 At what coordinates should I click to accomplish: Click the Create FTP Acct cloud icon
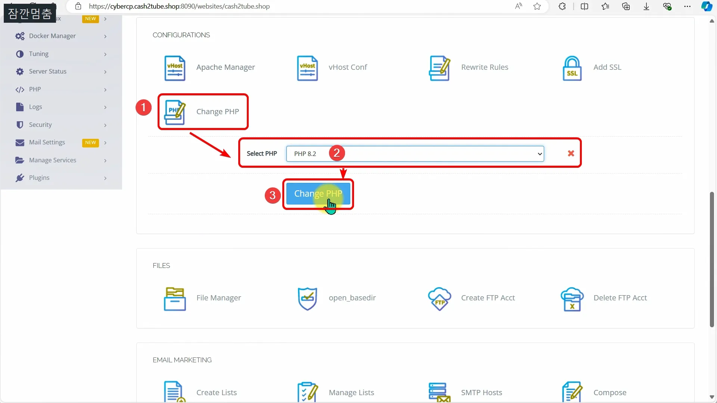pos(439,299)
